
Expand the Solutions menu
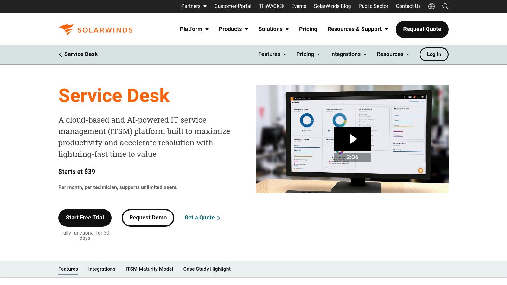273,29
